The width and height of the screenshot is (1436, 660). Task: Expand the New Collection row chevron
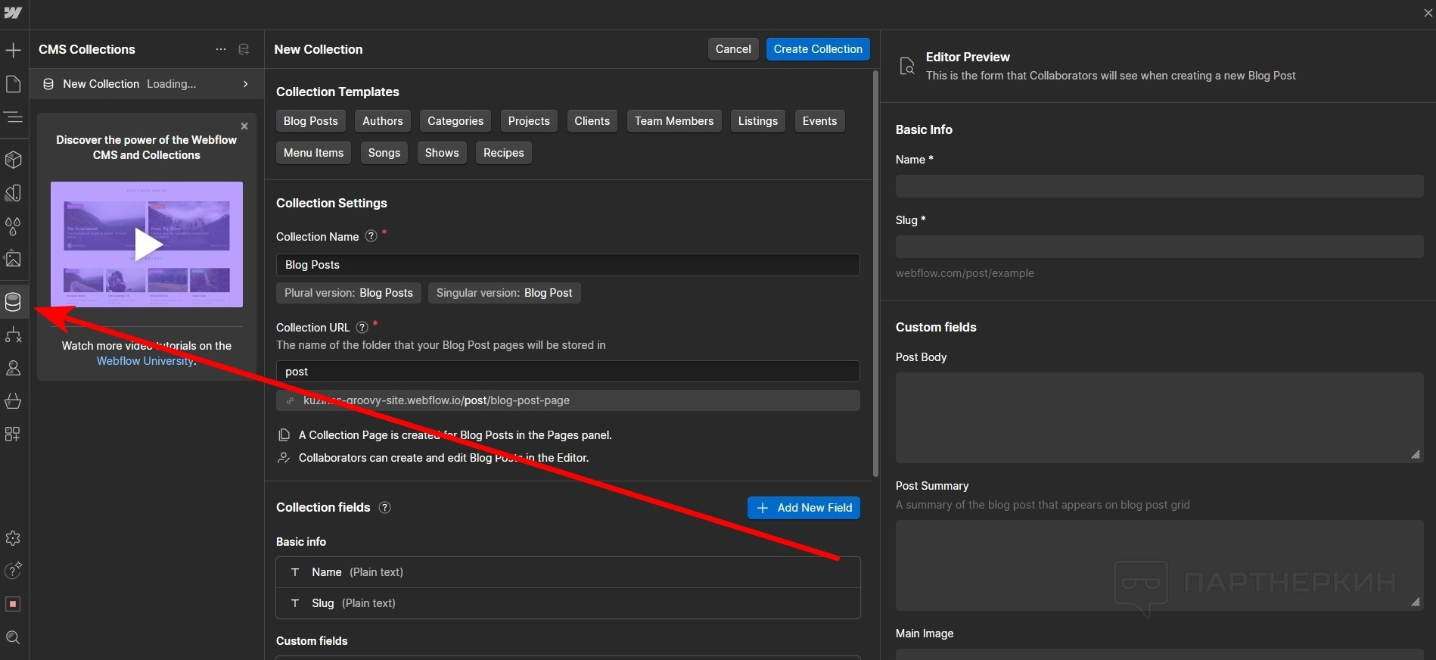[x=245, y=84]
